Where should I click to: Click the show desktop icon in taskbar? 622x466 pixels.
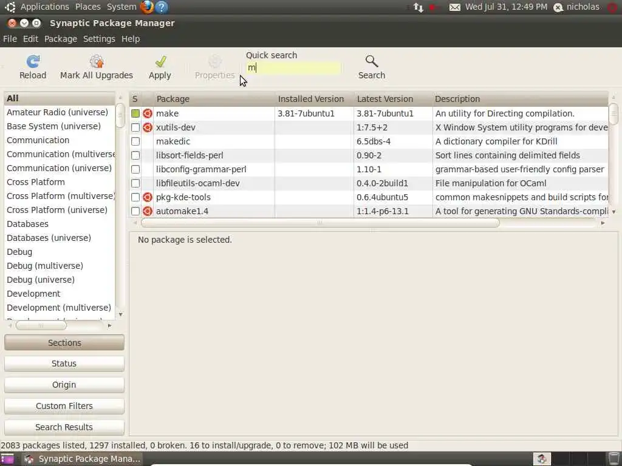[7, 459]
